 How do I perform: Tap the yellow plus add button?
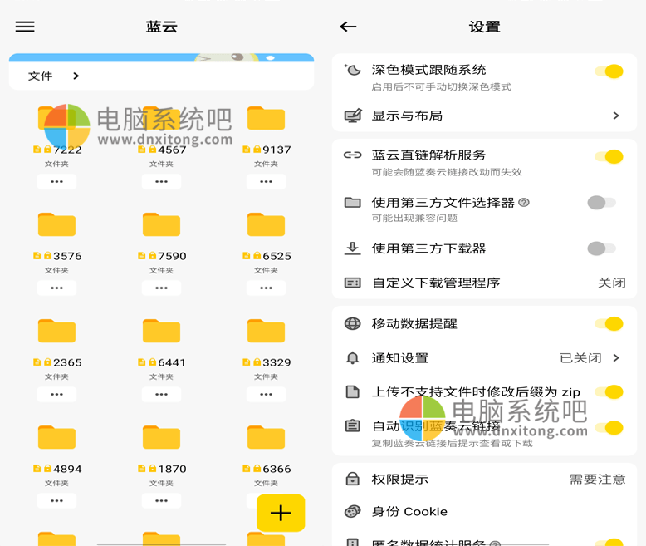click(x=281, y=513)
